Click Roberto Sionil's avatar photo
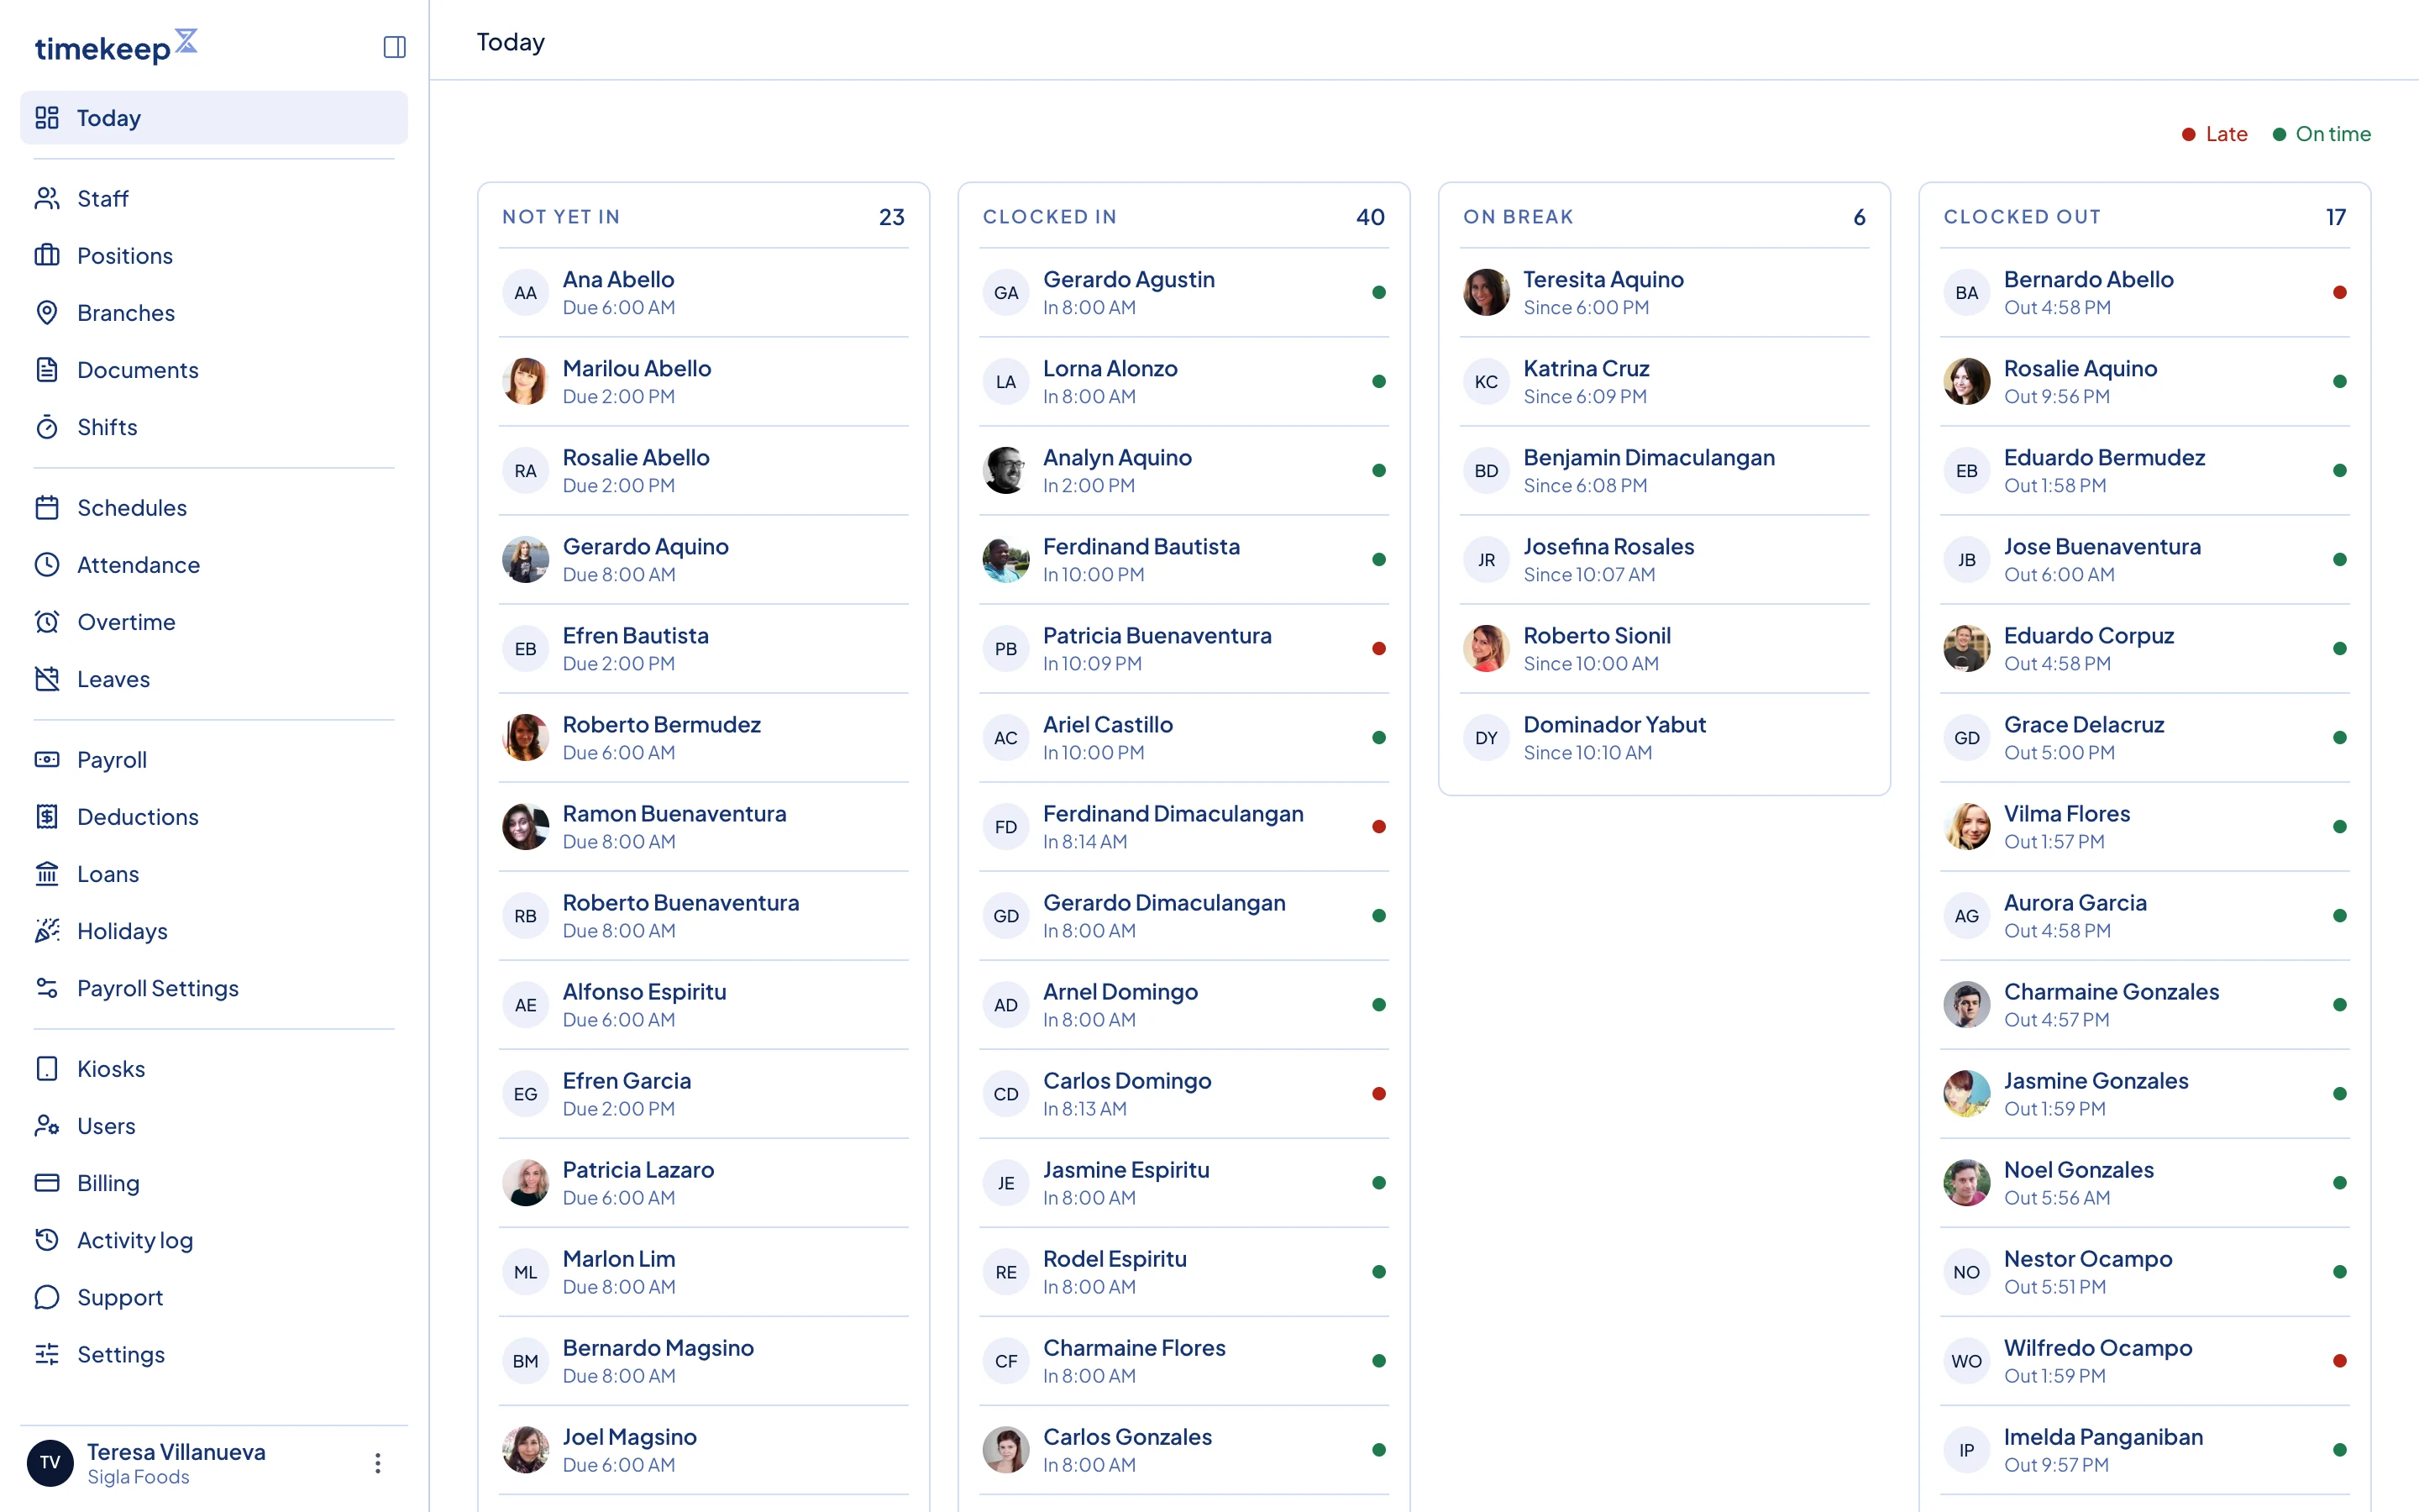 coord(1487,648)
